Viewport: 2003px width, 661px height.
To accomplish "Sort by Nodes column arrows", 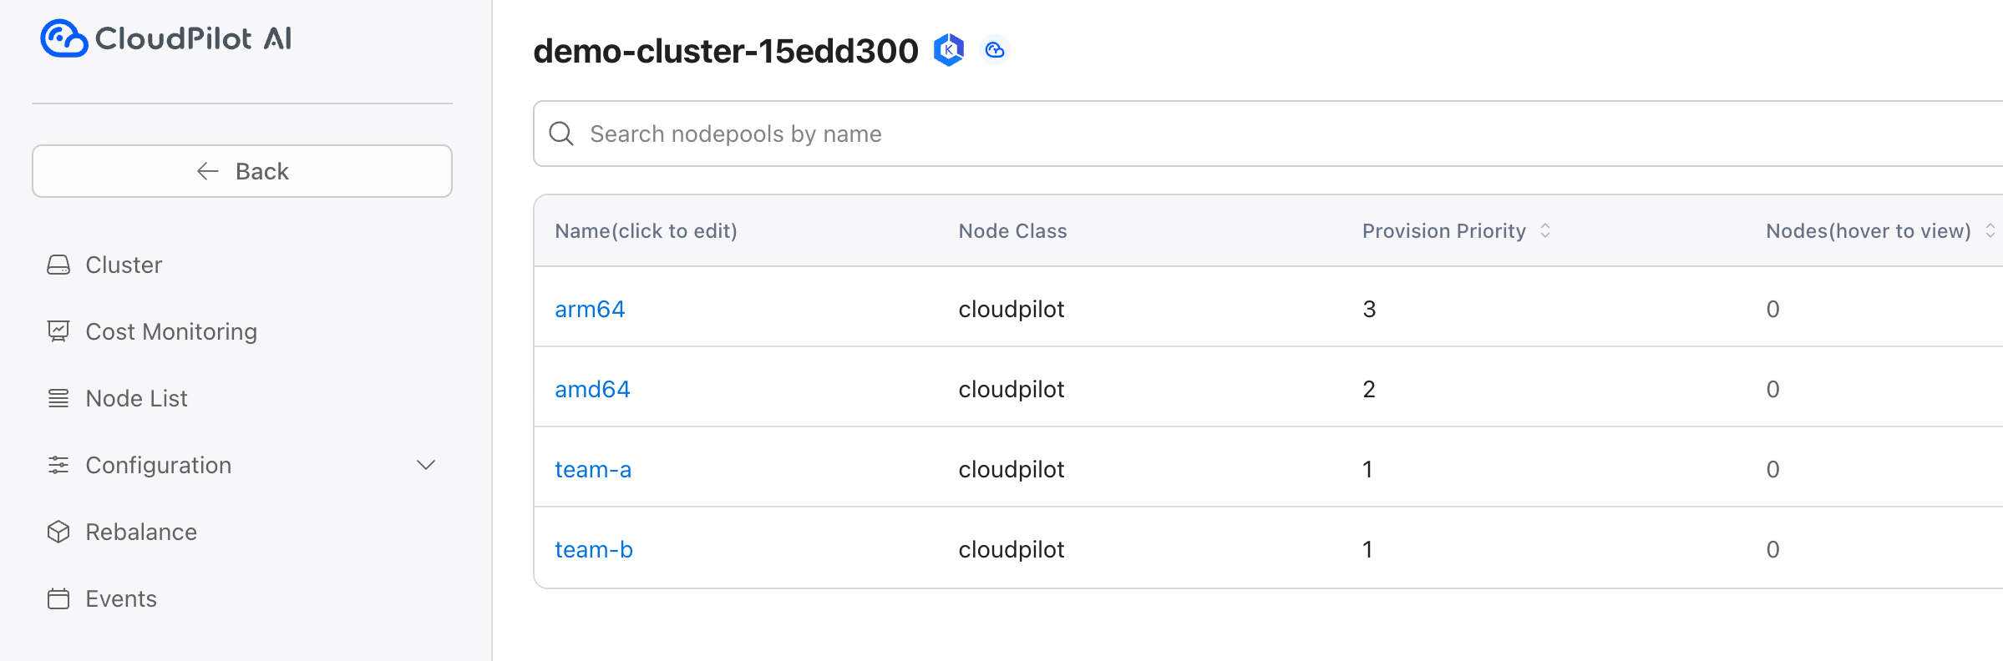I will point(1990,230).
